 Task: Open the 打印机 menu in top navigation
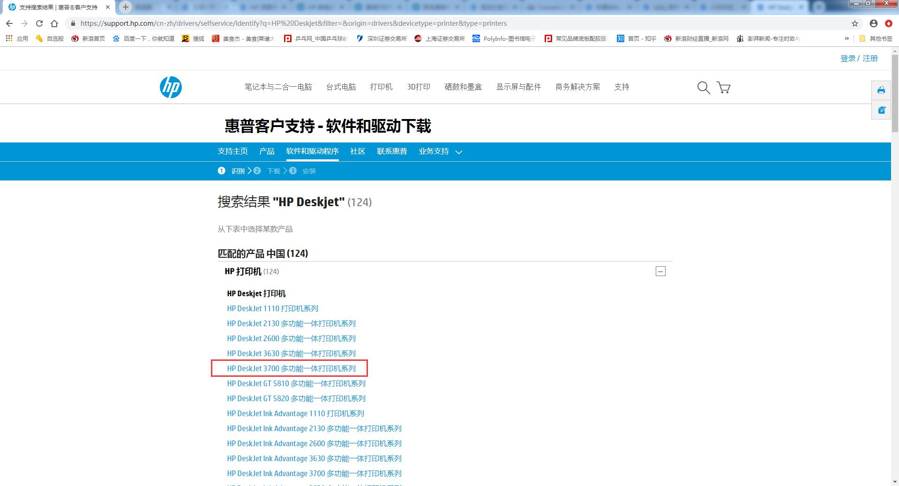[382, 87]
